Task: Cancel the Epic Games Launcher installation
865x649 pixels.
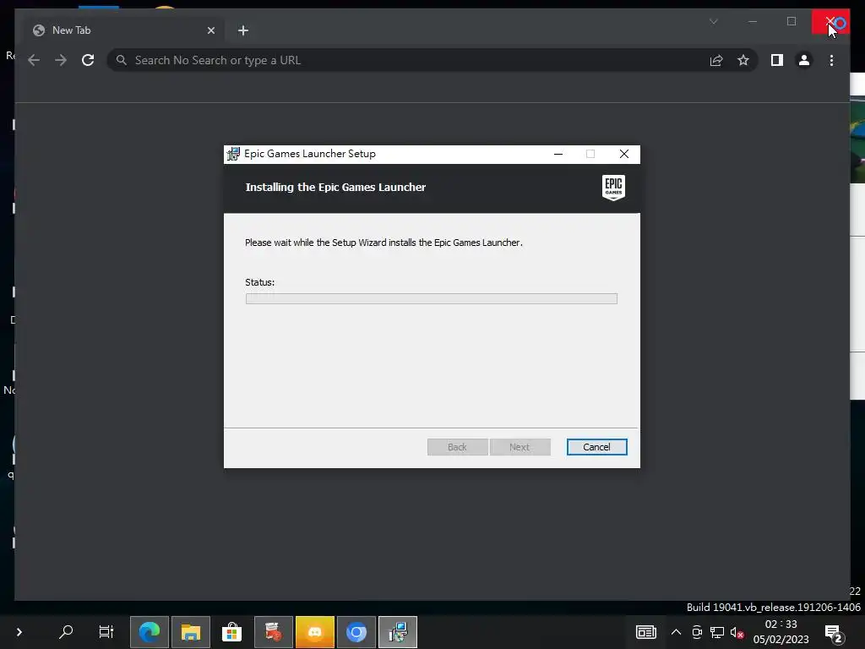Action: pyautogui.click(x=596, y=447)
